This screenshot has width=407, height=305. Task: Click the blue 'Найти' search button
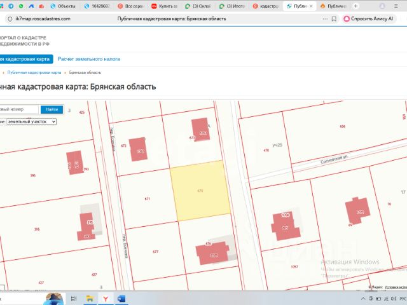[x=52, y=109]
